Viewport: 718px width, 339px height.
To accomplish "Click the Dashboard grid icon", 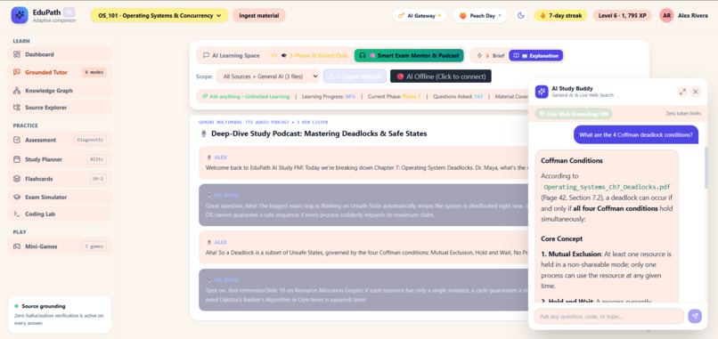I will coord(17,54).
